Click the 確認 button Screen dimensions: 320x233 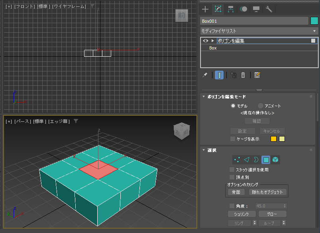coord(257,121)
